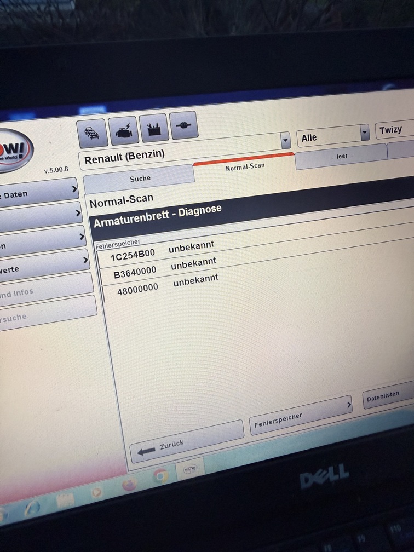Select fault code B3640000 row
The image size is (414, 552).
(x=165, y=268)
